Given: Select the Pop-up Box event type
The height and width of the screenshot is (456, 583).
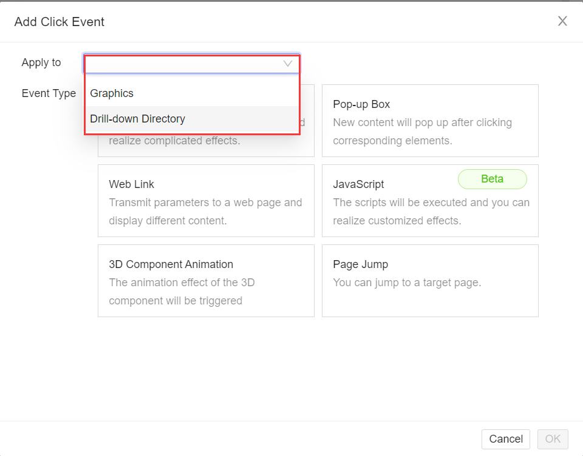Looking at the screenshot, I should pos(430,121).
